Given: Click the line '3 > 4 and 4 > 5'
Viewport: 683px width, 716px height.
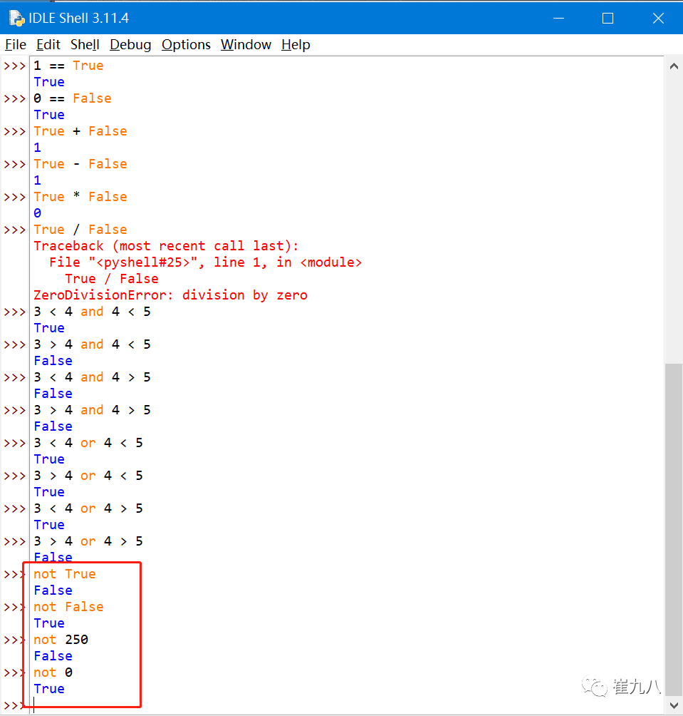Looking at the screenshot, I should [x=92, y=410].
